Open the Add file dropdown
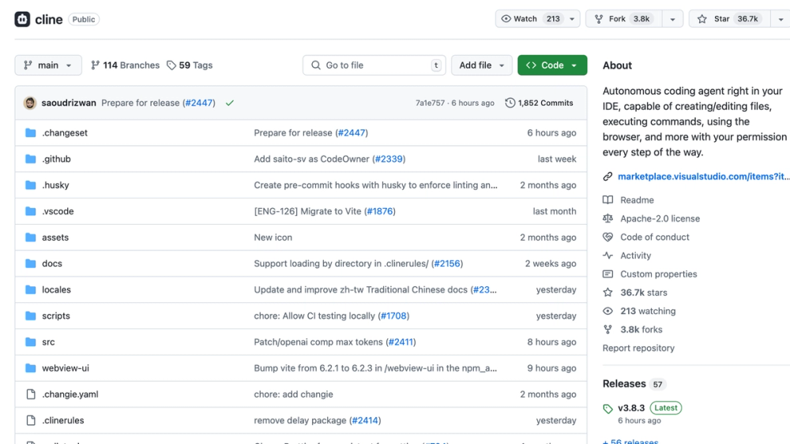Screen dimensions: 790x444 click(x=482, y=65)
